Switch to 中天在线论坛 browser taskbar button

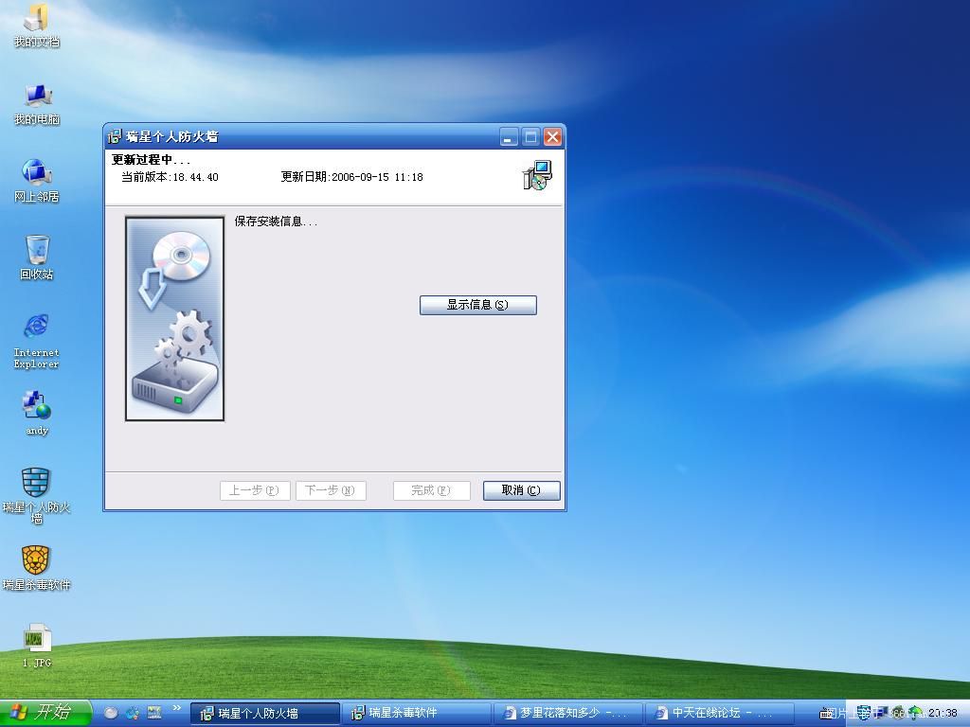coord(719,714)
